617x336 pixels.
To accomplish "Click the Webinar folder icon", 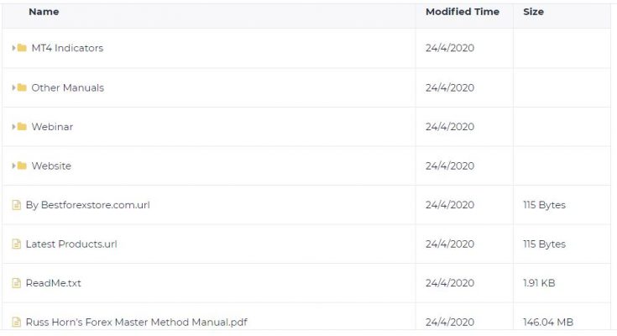I will tap(22, 127).
